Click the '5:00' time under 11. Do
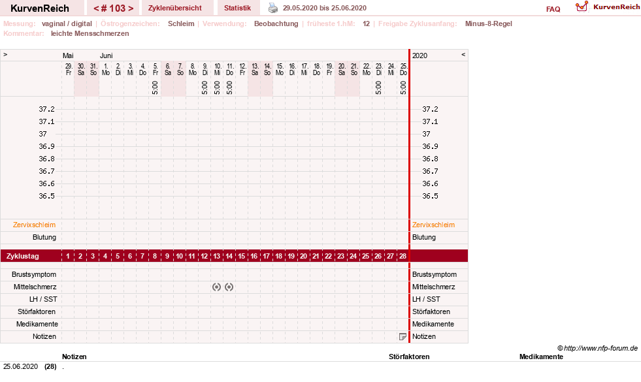 coord(229,88)
